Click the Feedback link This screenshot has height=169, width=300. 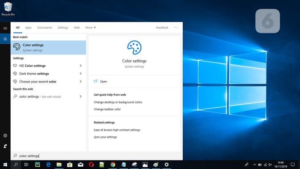[x=162, y=28]
